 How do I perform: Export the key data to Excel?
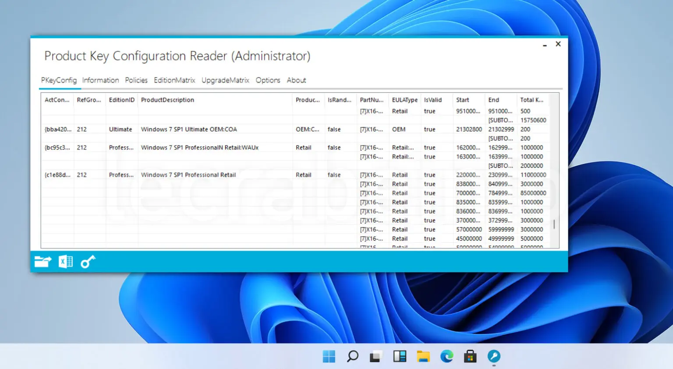65,261
